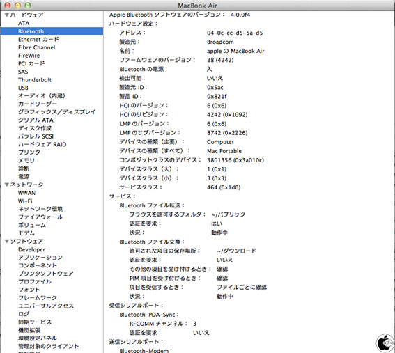Click the service class 464 (0x1d0)
Image resolution: width=395 pixels, height=353 pixels.
coord(224,187)
